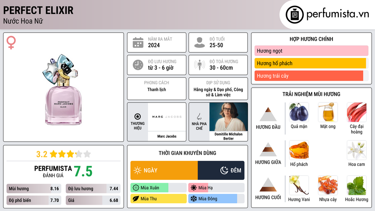Click the PERFECT ELIXIR title
The width and height of the screenshot is (375, 211).
[x=38, y=11]
